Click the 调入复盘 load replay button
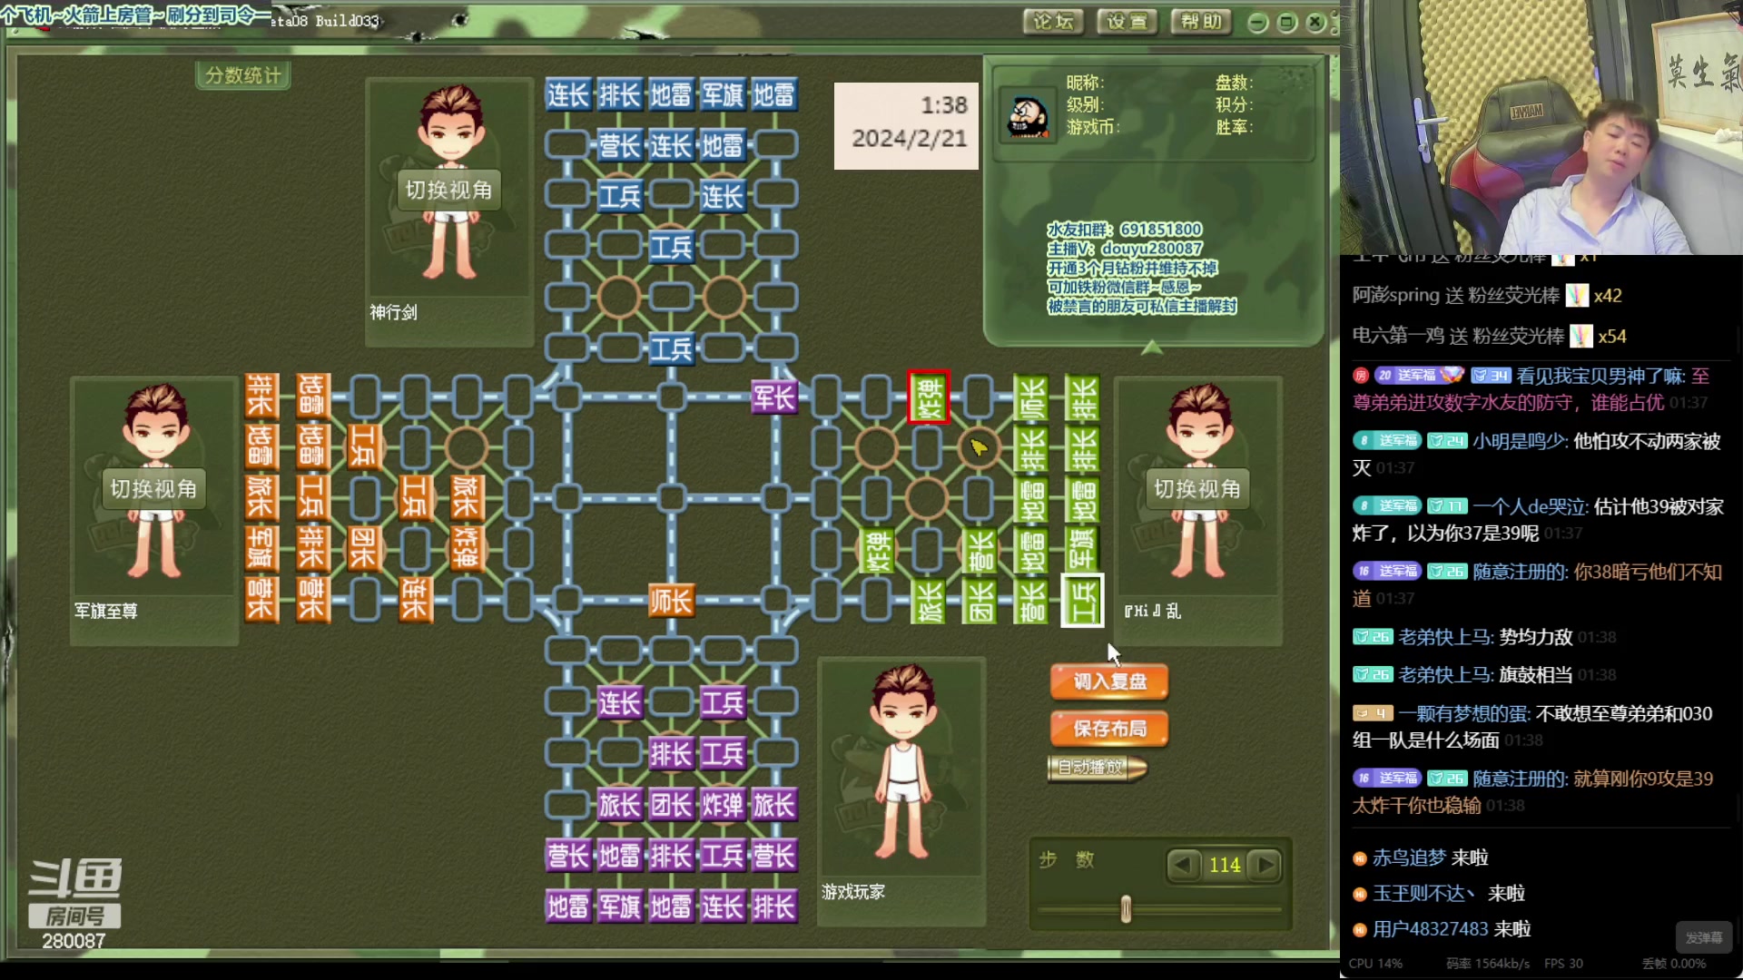This screenshot has height=980, width=1743. pyautogui.click(x=1109, y=681)
